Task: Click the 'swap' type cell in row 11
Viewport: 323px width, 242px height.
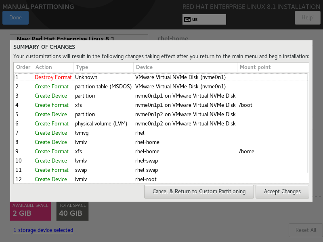Action: [81, 170]
